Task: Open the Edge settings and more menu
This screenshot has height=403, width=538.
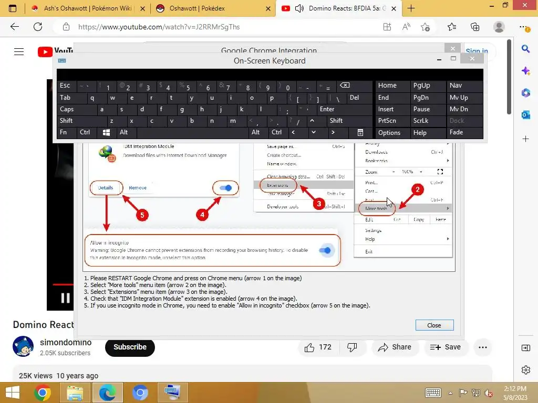Action: tap(524, 27)
